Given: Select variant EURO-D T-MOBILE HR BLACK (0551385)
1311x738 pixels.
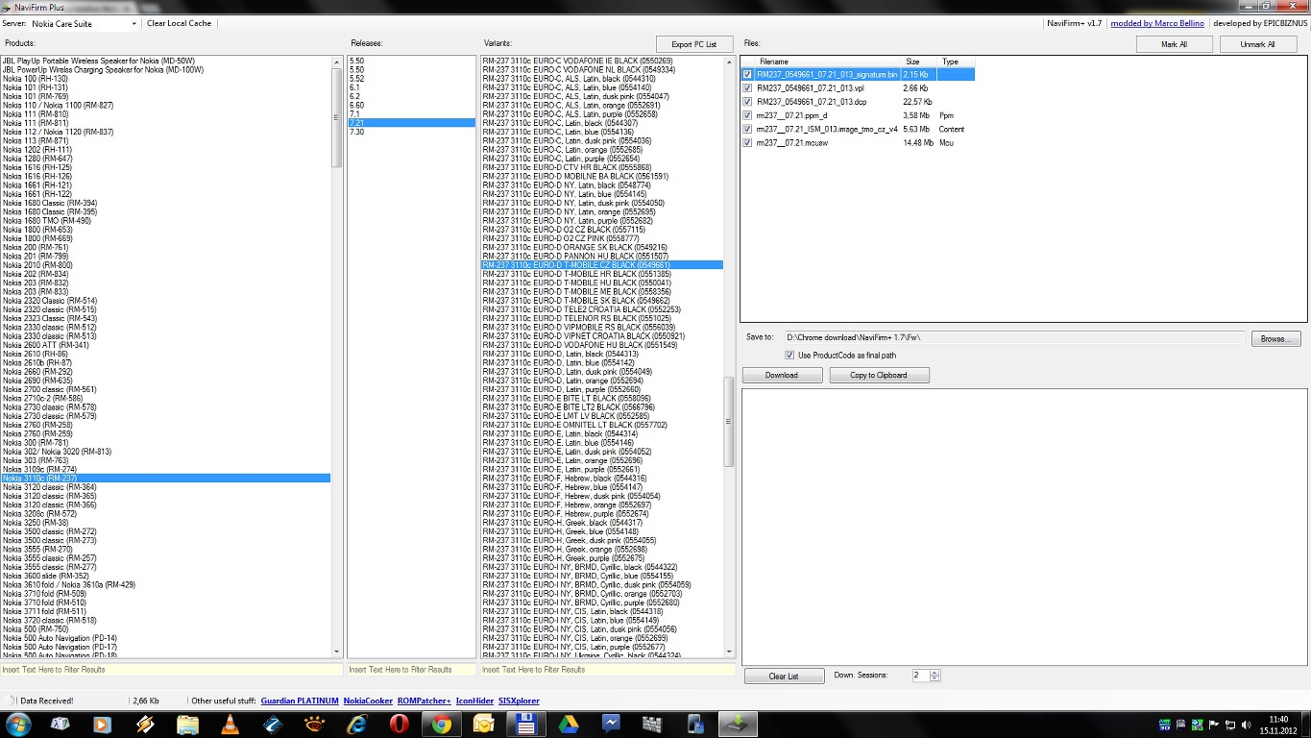Looking at the screenshot, I should [577, 274].
